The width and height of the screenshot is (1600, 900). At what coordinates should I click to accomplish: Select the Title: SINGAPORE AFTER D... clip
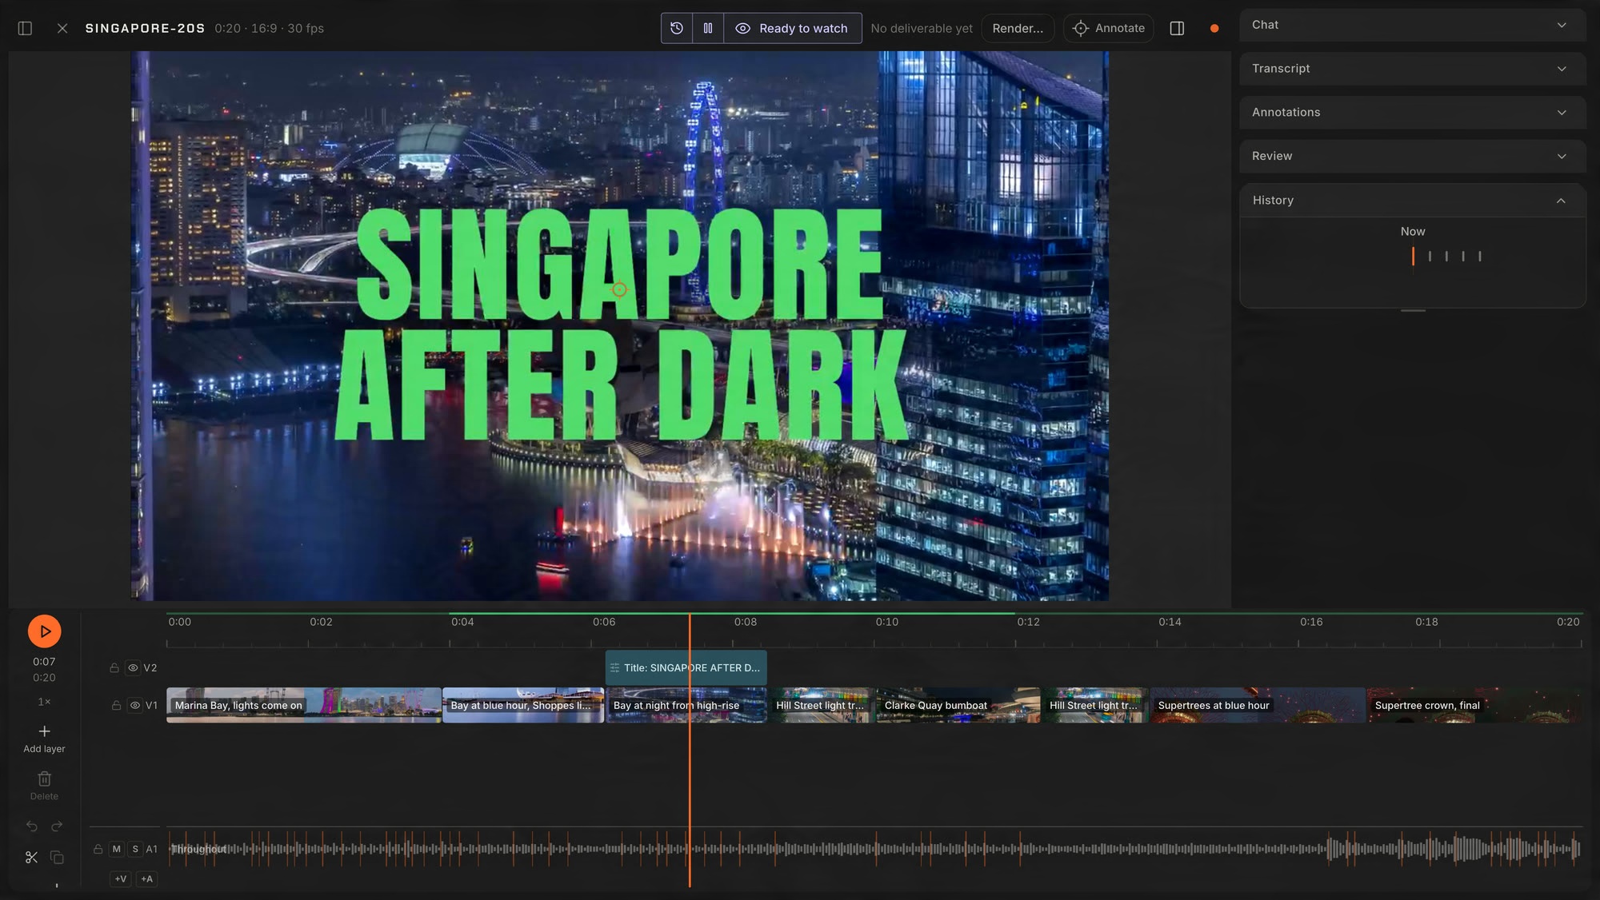pyautogui.click(x=686, y=668)
